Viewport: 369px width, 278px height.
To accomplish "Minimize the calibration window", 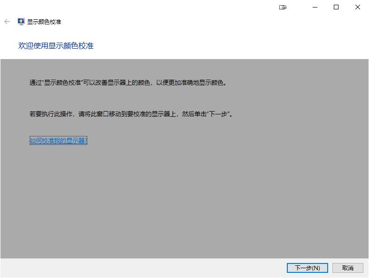I will point(315,8).
